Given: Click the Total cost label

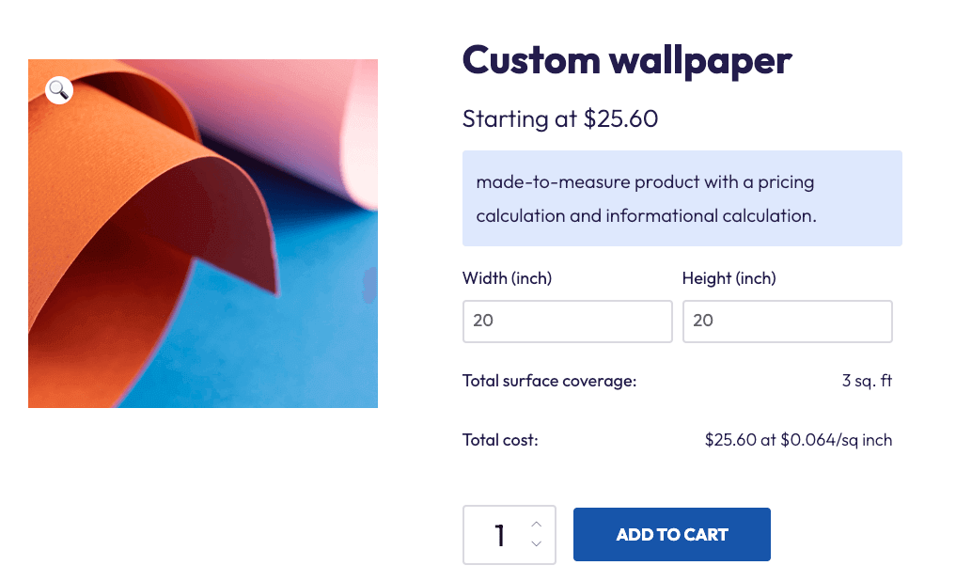Looking at the screenshot, I should [500, 439].
